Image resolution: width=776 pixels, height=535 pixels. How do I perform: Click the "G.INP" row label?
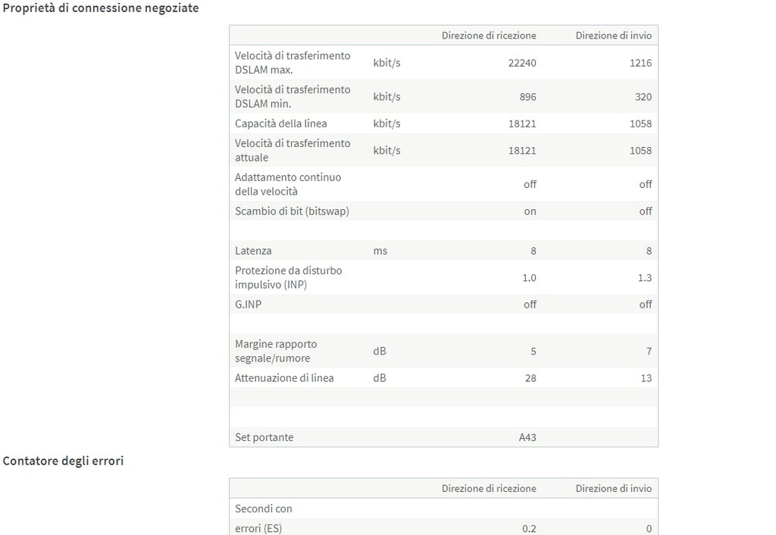[x=249, y=305]
